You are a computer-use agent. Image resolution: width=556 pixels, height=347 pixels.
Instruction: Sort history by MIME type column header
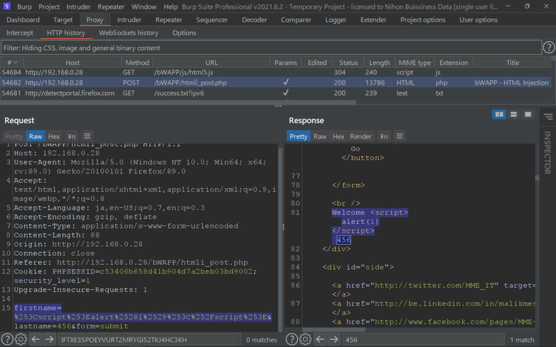click(415, 62)
